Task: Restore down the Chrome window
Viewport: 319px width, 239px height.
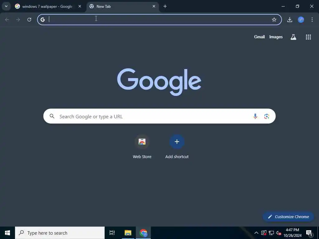Action: click(298, 6)
